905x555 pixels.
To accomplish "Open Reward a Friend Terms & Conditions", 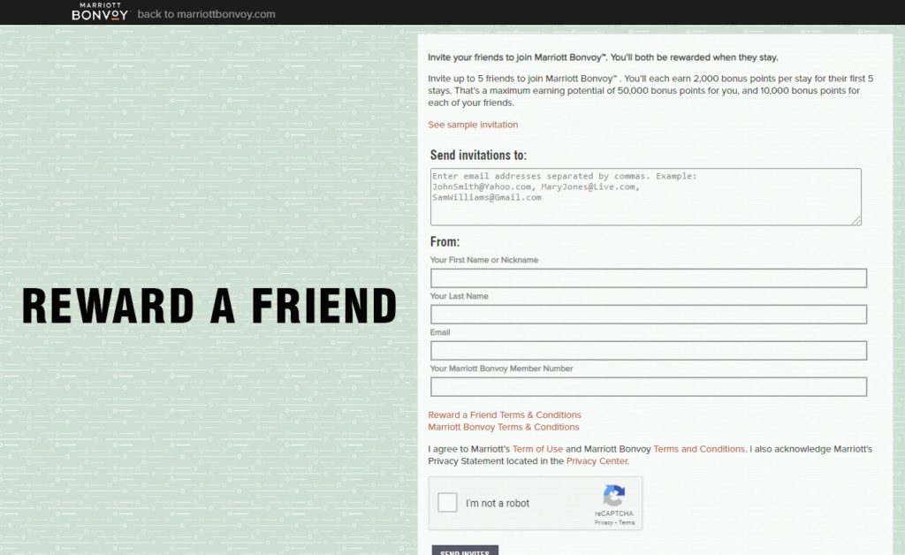I will (x=505, y=414).
